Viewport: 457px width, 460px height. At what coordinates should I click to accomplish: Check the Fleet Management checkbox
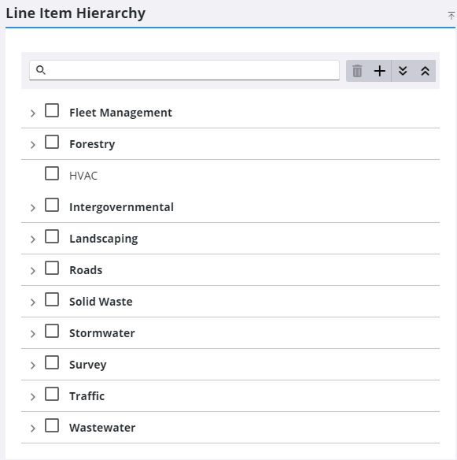(x=52, y=110)
